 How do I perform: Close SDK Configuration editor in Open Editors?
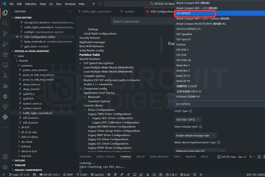coord(17,37)
